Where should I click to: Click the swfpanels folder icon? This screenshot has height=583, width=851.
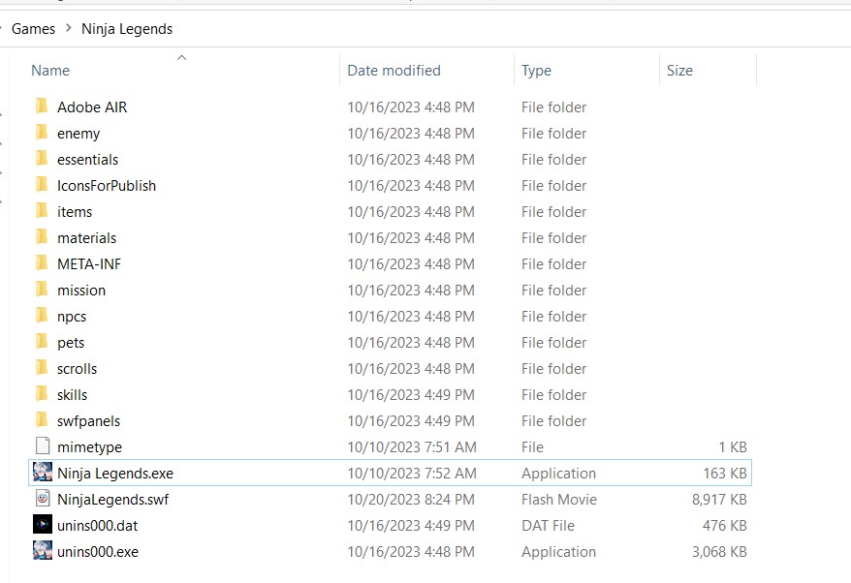pos(42,419)
